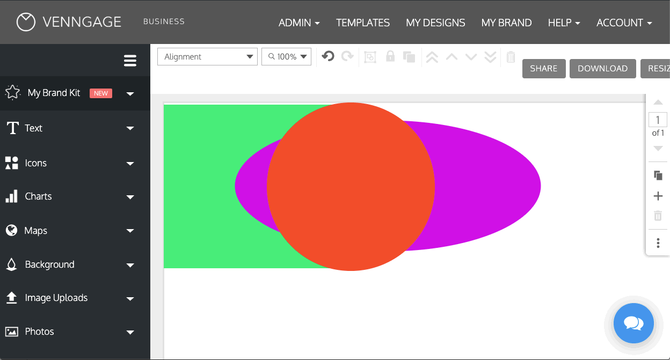The width and height of the screenshot is (670, 360).
Task: Click the "of 1" page count text
Action: [x=658, y=133]
